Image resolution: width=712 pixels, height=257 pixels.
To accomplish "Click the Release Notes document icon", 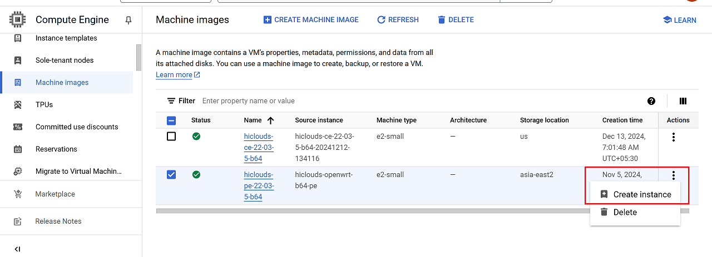I will point(18,221).
